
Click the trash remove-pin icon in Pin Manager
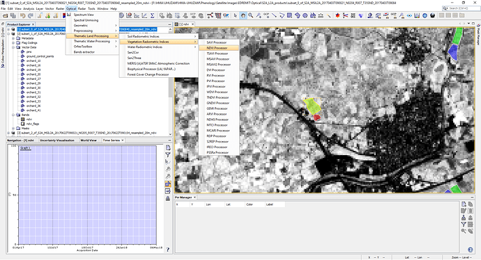pyautogui.click(x=471, y=211)
